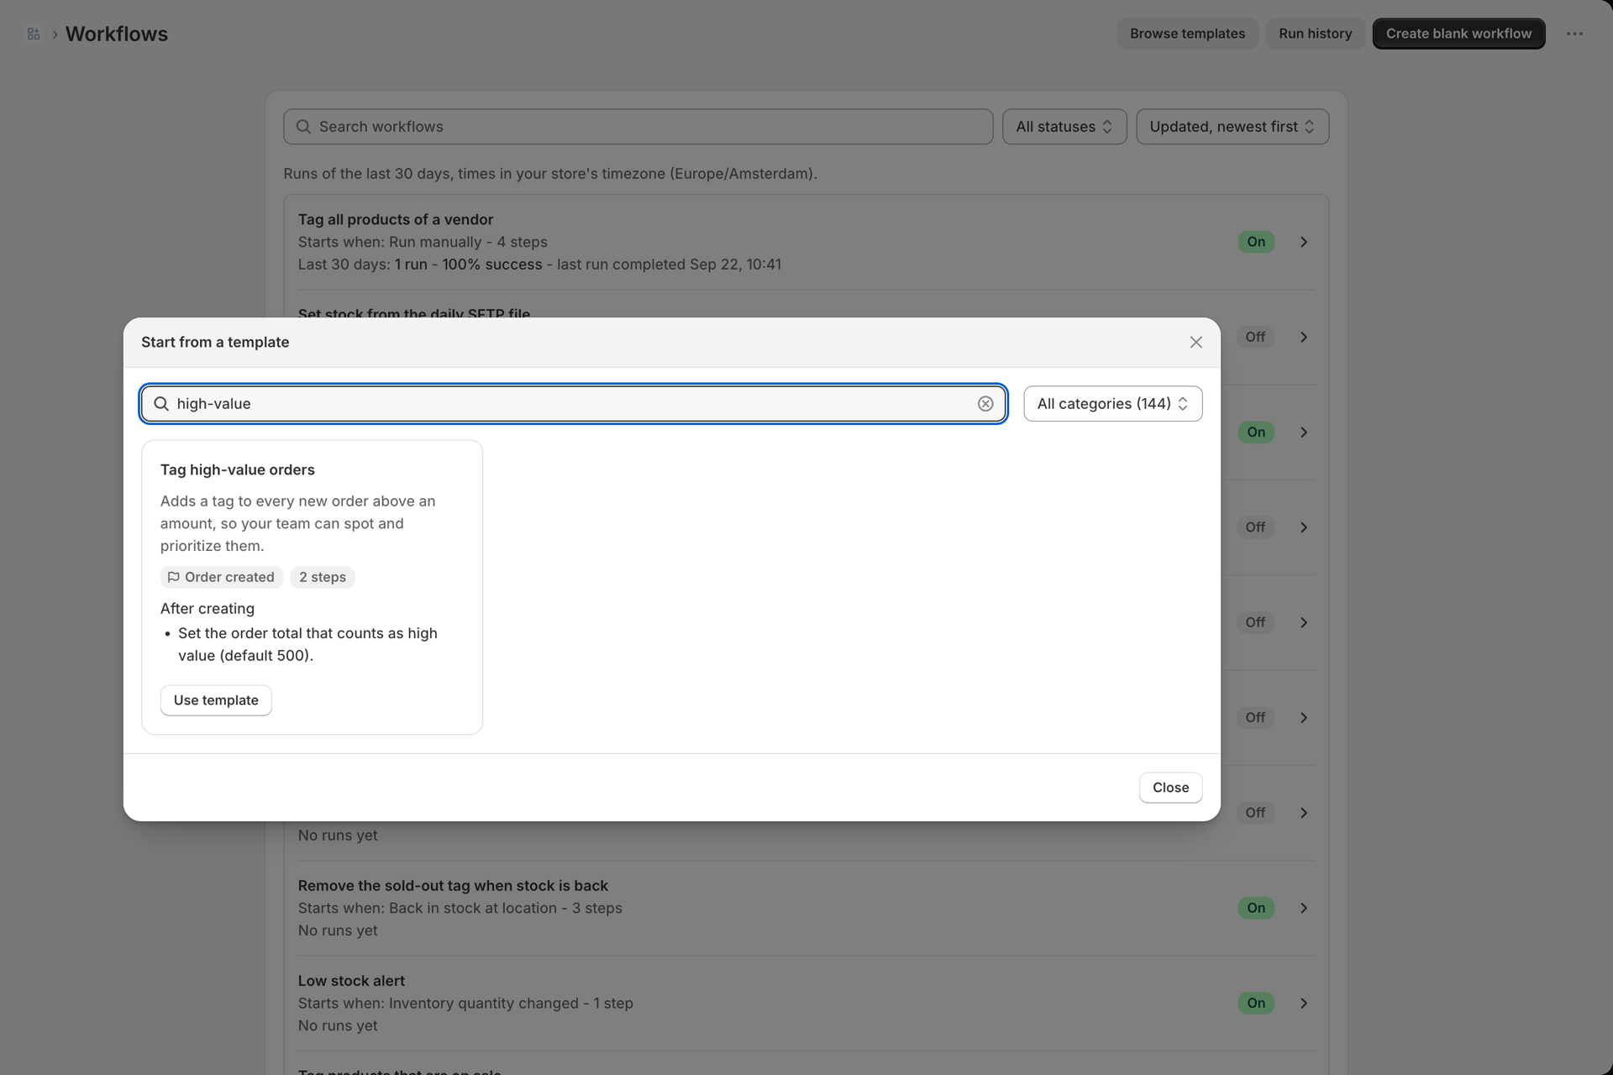Toggle Off status of Set stock SFTP workflow

(x=1255, y=337)
